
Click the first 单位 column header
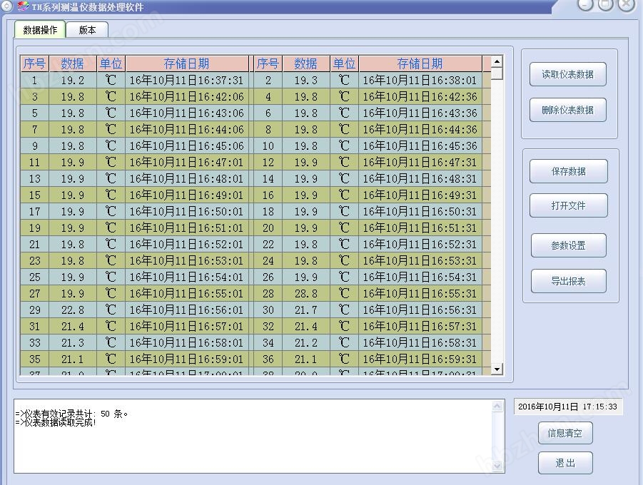pyautogui.click(x=111, y=63)
